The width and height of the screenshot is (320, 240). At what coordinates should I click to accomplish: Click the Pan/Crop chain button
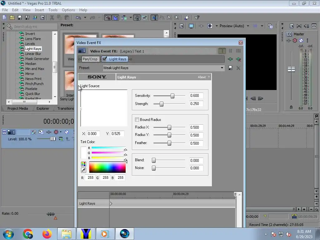90,59
